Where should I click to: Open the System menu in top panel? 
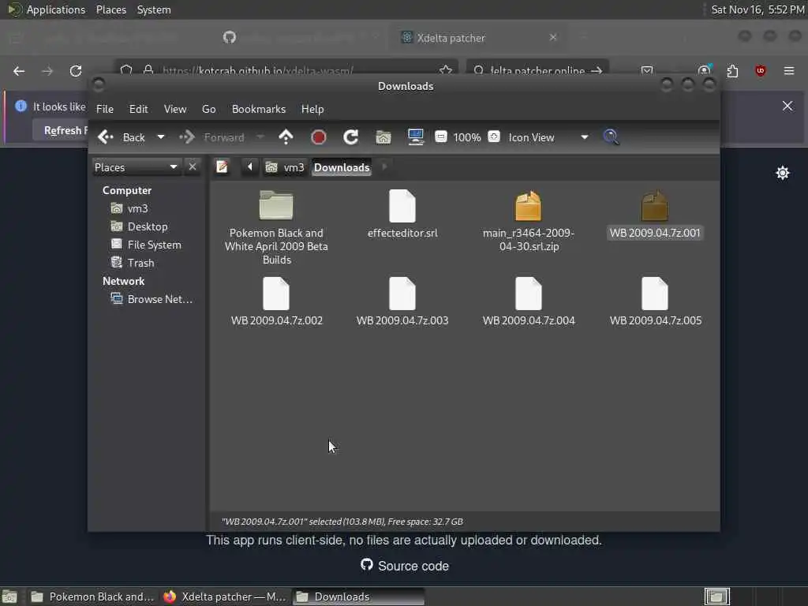point(154,9)
